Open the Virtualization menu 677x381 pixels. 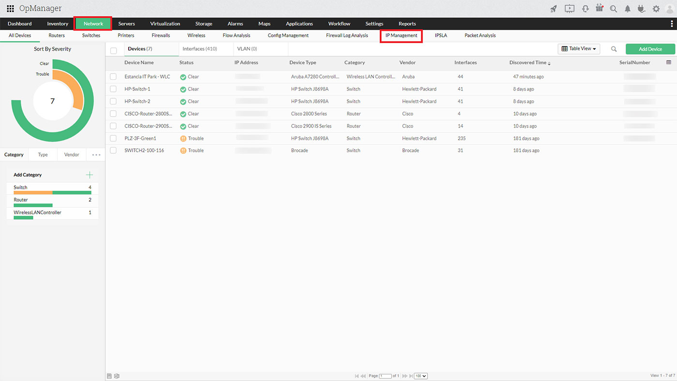(165, 24)
